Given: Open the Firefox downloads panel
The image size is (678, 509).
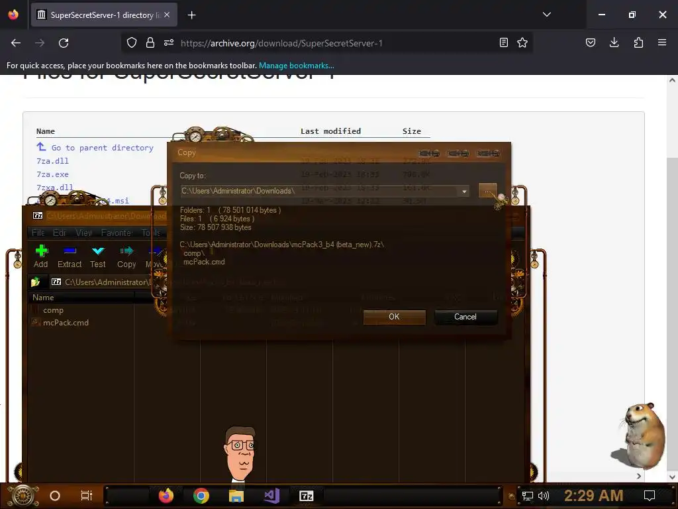Looking at the screenshot, I should [x=614, y=43].
